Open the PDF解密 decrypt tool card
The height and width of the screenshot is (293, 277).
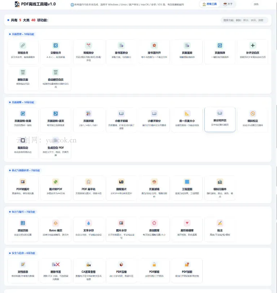coord(154,271)
